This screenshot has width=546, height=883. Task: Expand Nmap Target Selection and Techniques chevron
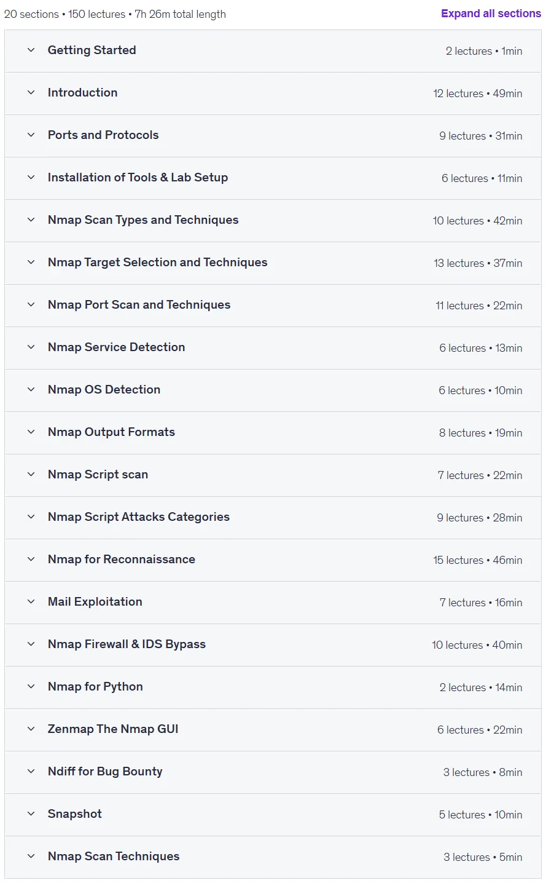[x=31, y=263]
